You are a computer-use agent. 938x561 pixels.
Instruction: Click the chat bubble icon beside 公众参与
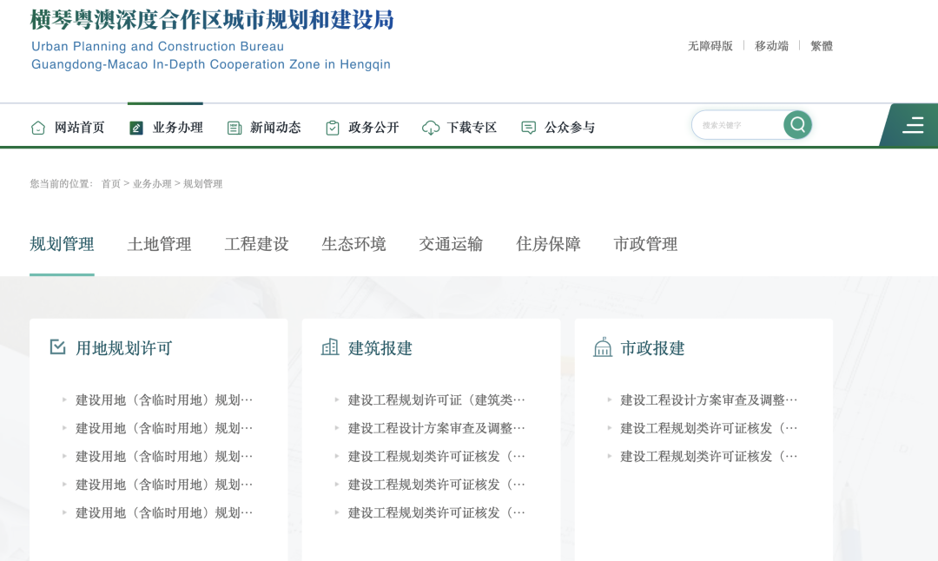pyautogui.click(x=529, y=128)
